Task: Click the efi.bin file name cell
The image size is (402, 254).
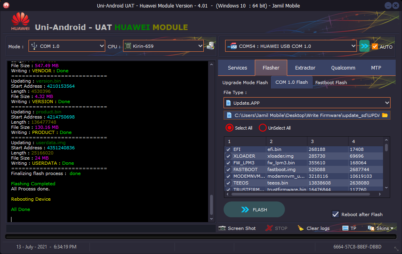Action: tap(286, 149)
